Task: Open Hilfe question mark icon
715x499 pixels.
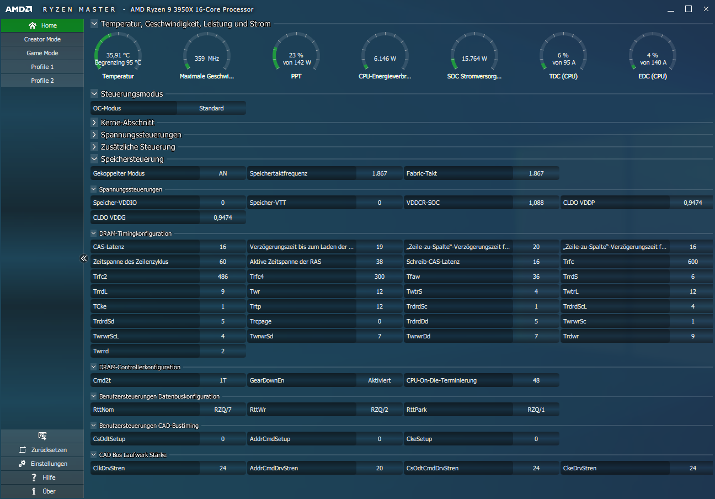Action: pos(34,477)
